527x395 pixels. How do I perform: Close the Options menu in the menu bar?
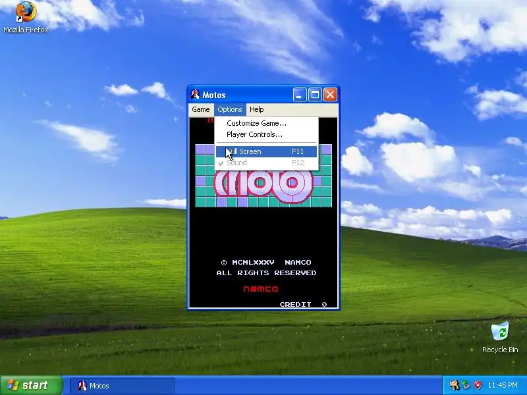click(x=229, y=109)
